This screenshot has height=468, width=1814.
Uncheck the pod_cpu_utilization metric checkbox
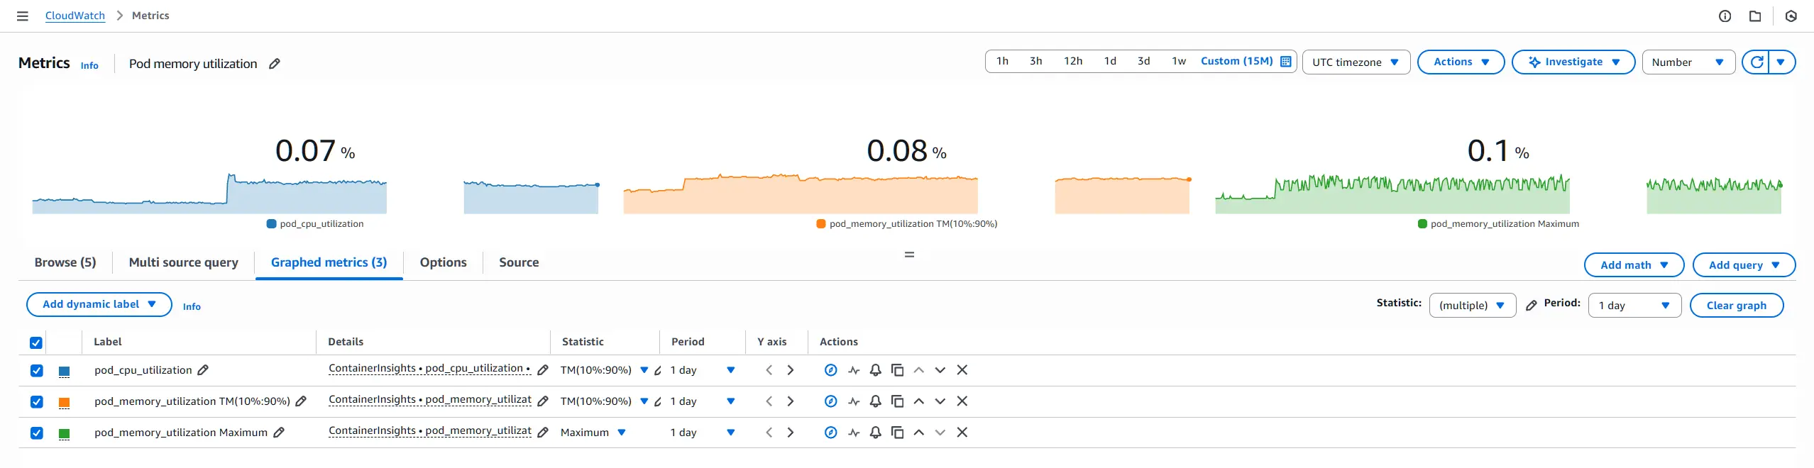(37, 371)
